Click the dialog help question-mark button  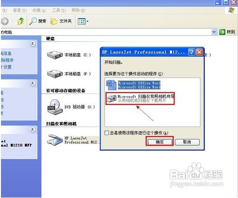pos(191,52)
